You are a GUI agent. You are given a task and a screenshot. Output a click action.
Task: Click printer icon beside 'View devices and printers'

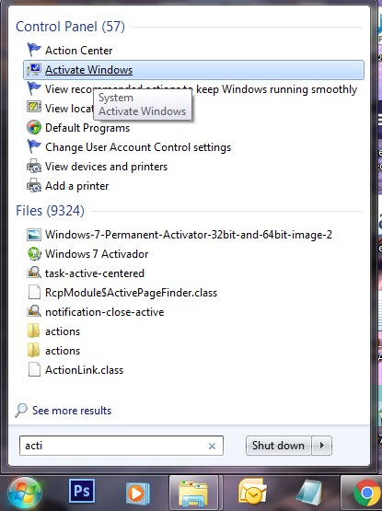(33, 167)
